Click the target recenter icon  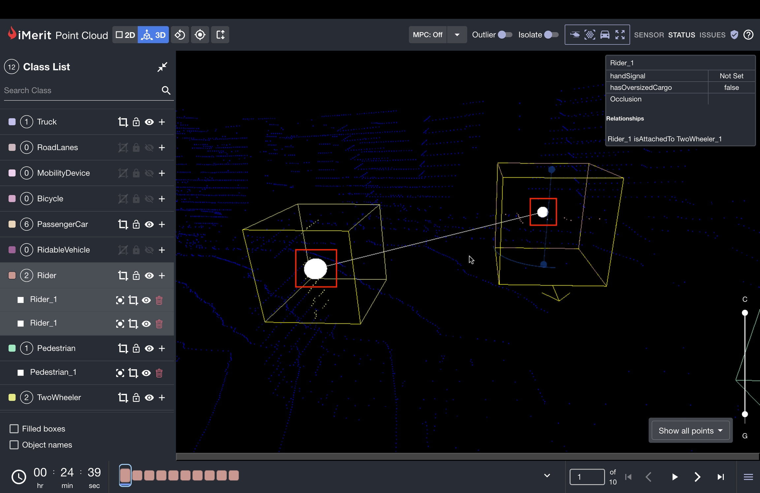pyautogui.click(x=200, y=35)
